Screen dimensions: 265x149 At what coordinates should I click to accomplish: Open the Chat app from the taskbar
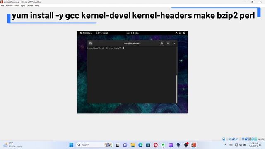coord(125,145)
